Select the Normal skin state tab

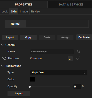(x=16, y=24)
